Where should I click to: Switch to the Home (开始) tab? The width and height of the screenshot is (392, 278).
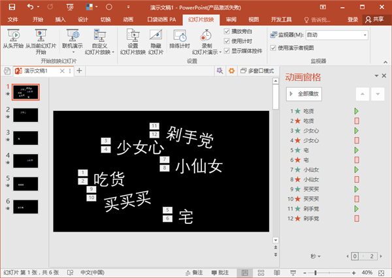(38, 20)
